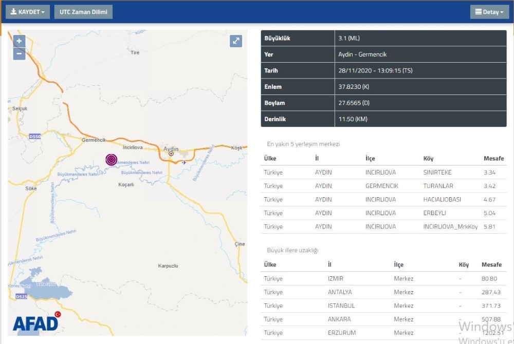Click the AFAD logo on map

[x=36, y=322]
